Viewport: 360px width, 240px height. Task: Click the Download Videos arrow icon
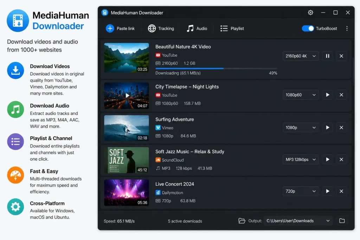pos(15,70)
